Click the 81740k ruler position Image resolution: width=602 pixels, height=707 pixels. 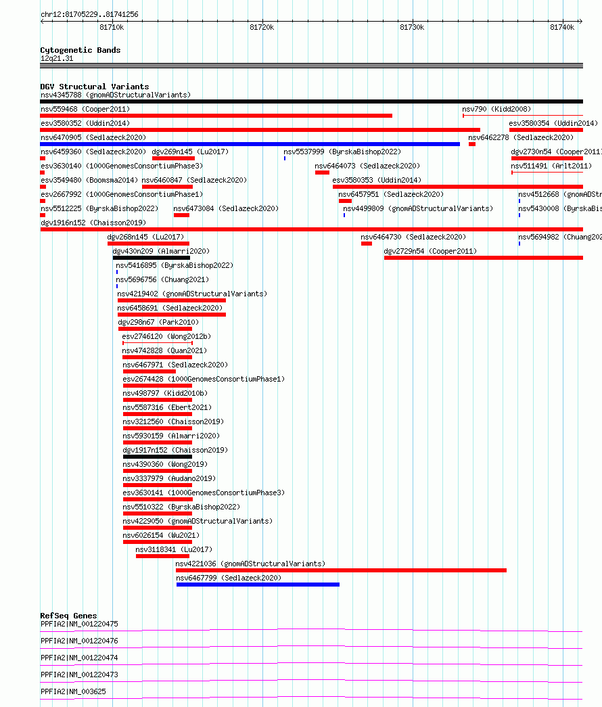[562, 28]
